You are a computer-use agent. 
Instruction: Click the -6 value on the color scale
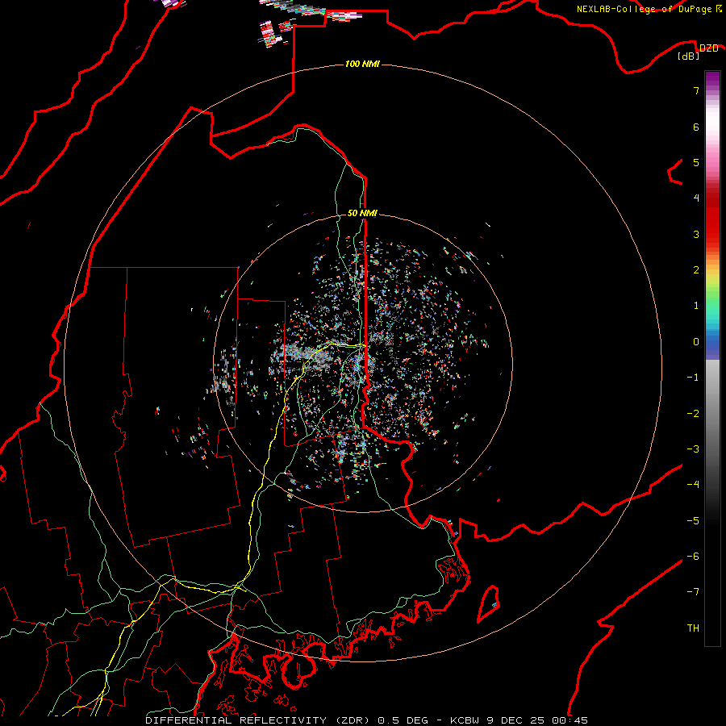pyautogui.click(x=693, y=557)
